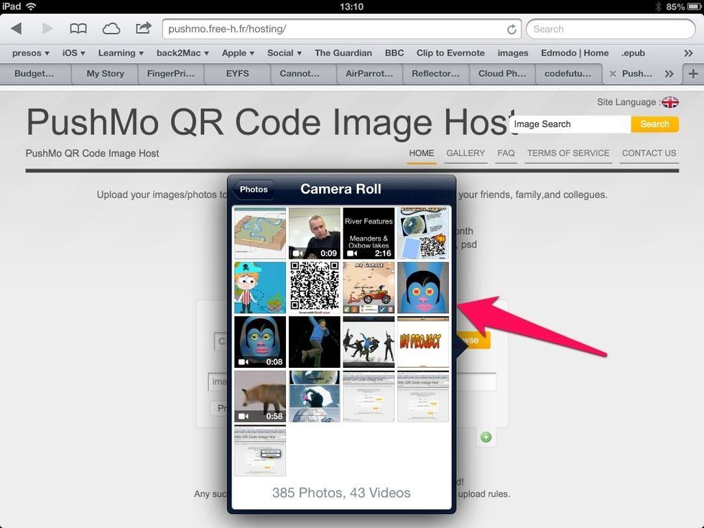Select the 0:58 fox video

(260, 396)
